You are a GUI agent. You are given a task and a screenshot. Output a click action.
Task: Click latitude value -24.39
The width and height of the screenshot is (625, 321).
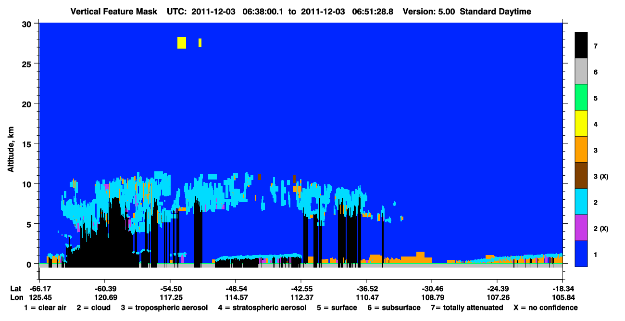tap(497, 289)
